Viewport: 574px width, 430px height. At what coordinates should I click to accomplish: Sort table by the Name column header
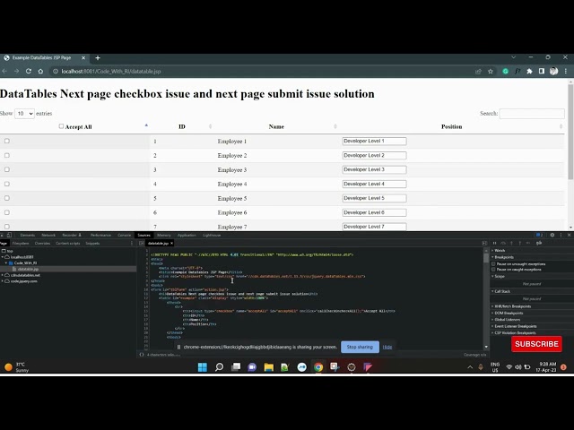[276, 126]
